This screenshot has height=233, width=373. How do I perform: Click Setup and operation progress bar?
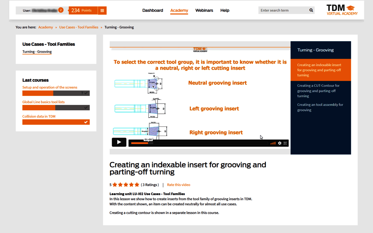point(56,93)
